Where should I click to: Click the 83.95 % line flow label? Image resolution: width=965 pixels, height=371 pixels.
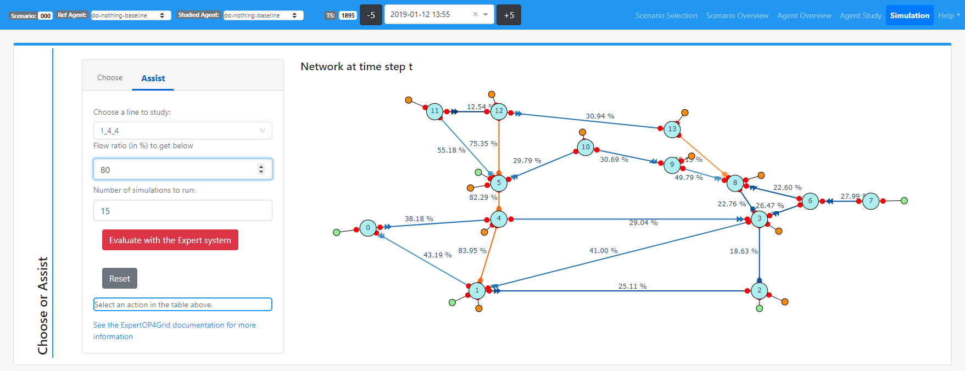pos(472,250)
